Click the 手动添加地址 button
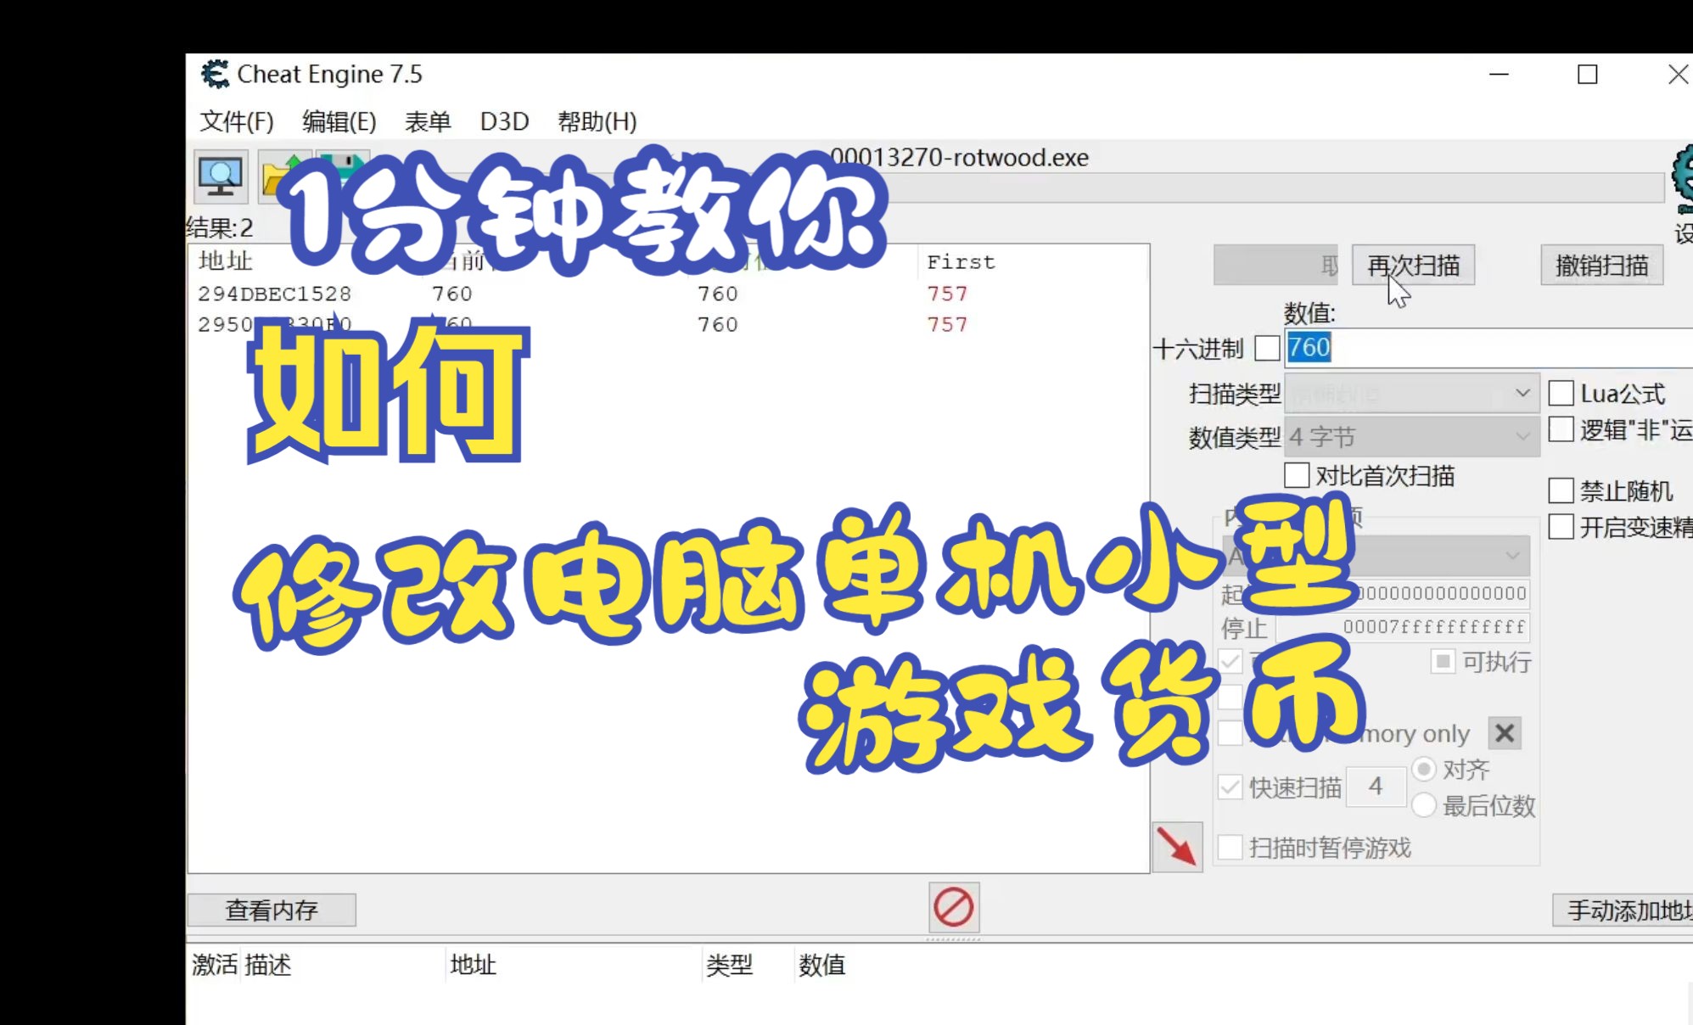This screenshot has height=1025, width=1693. [1623, 910]
